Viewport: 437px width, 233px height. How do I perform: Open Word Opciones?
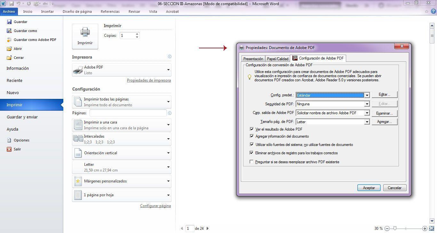[21, 140]
